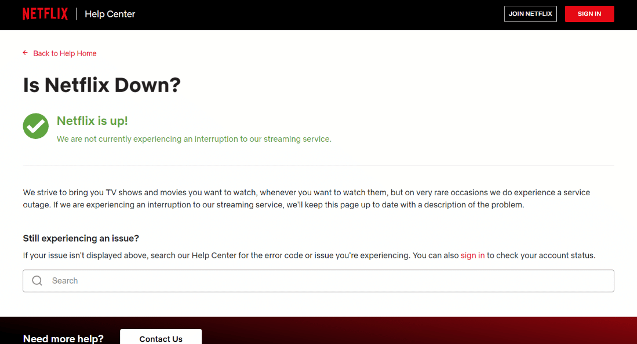637x344 pixels.
Task: Click the paragraph starting 'We strive to bring'
Action: [306, 199]
